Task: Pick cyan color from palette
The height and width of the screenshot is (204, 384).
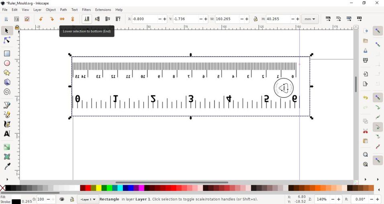Action: coord(120,188)
